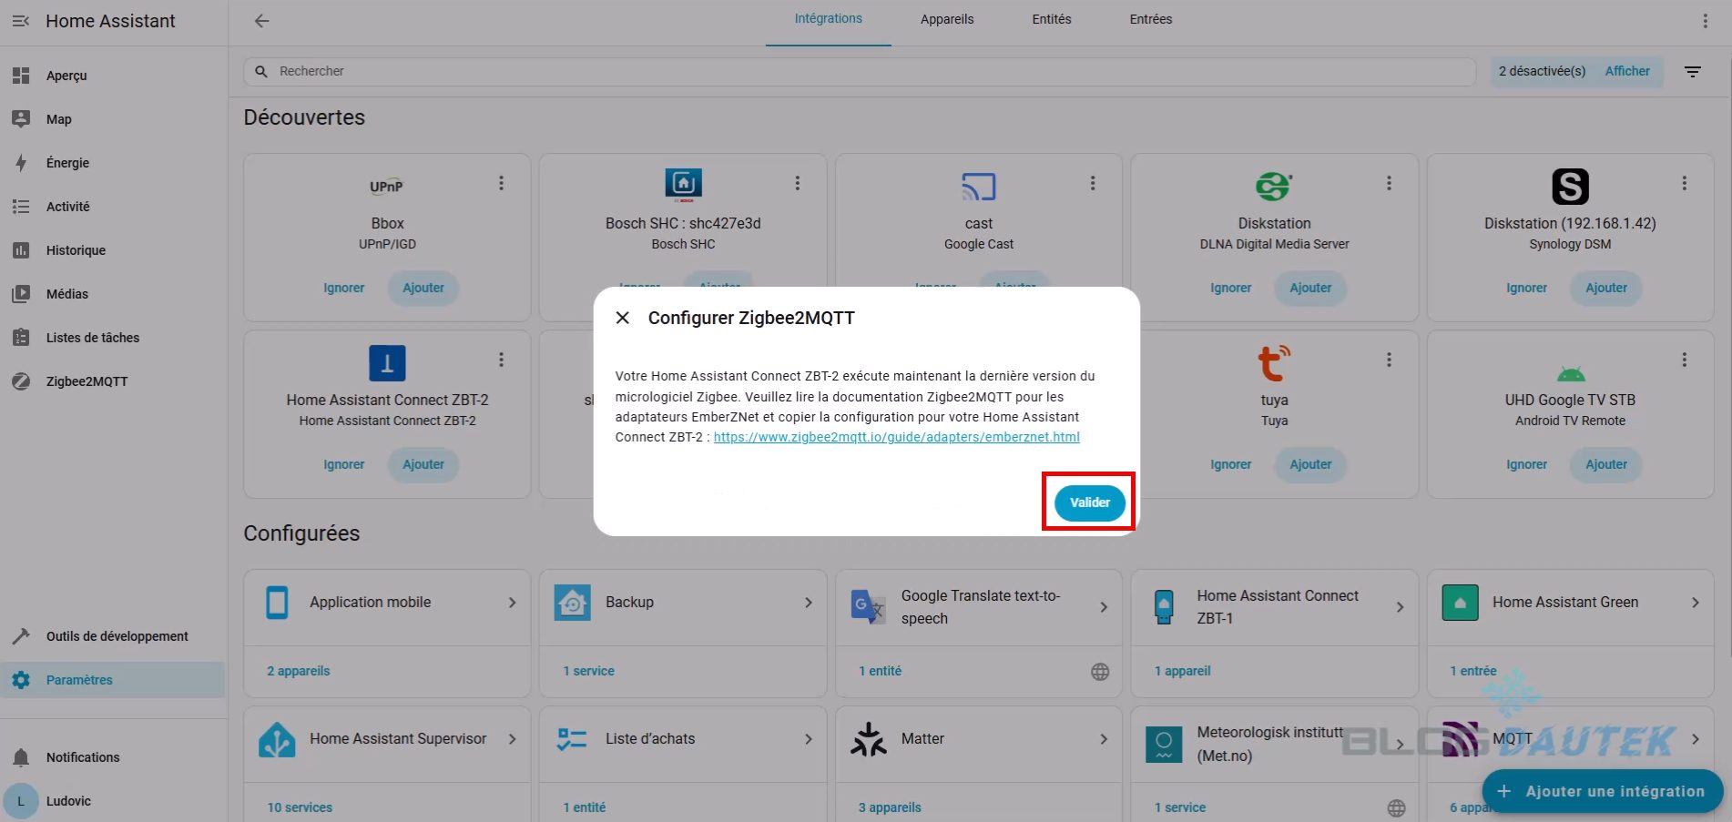Open the tuya card three-dot menu
Screen dimensions: 1732x822
click(x=1389, y=360)
